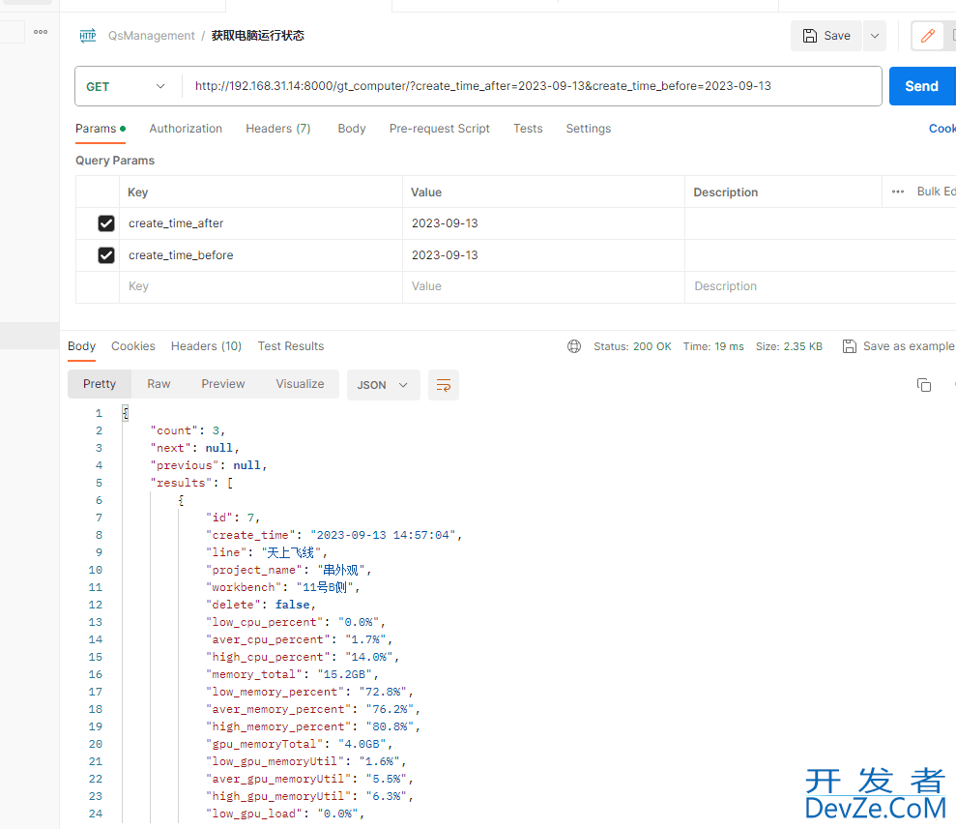
Task: Select the Visualize view
Action: 300,384
